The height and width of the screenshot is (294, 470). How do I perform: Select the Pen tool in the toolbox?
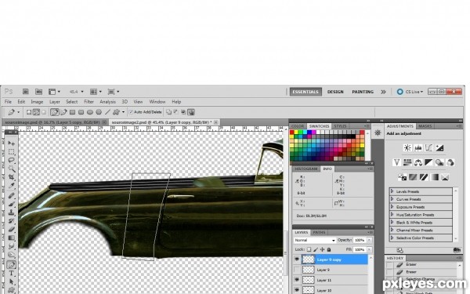coord(12,265)
